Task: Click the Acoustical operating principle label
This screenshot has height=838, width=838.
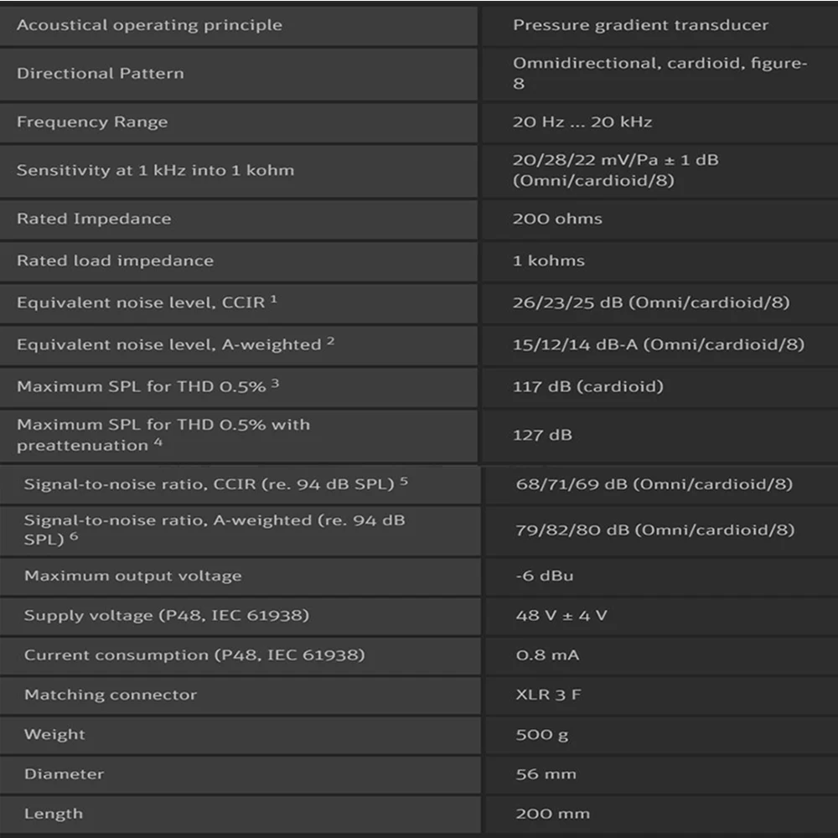Action: (x=149, y=25)
